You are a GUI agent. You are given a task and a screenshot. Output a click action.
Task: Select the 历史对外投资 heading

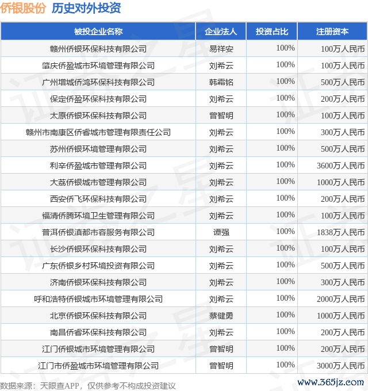(86, 9)
